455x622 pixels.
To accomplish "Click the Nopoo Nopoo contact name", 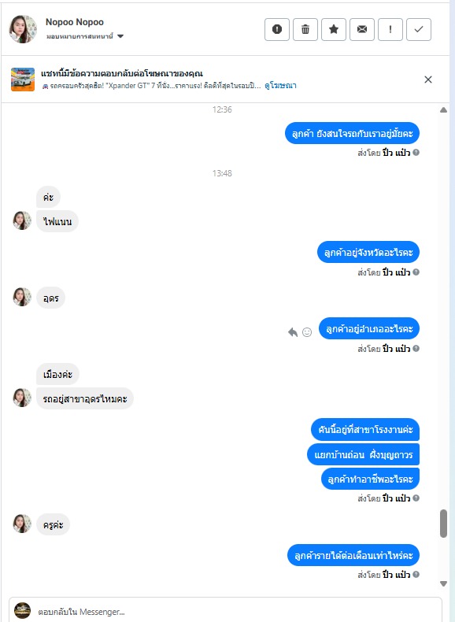I will pos(75,22).
